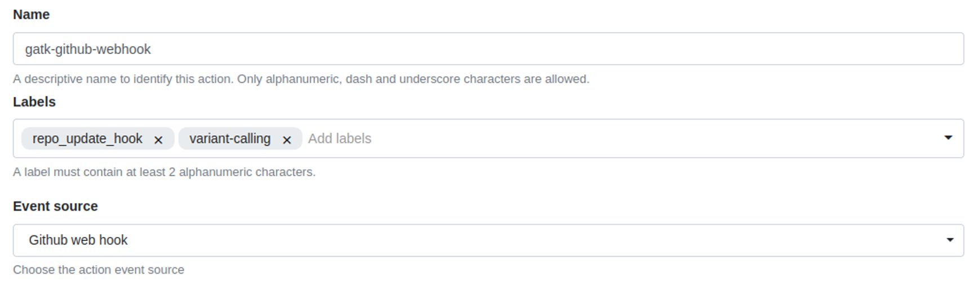Click the Add labels placeholder input
The height and width of the screenshot is (281, 978).
click(x=340, y=139)
